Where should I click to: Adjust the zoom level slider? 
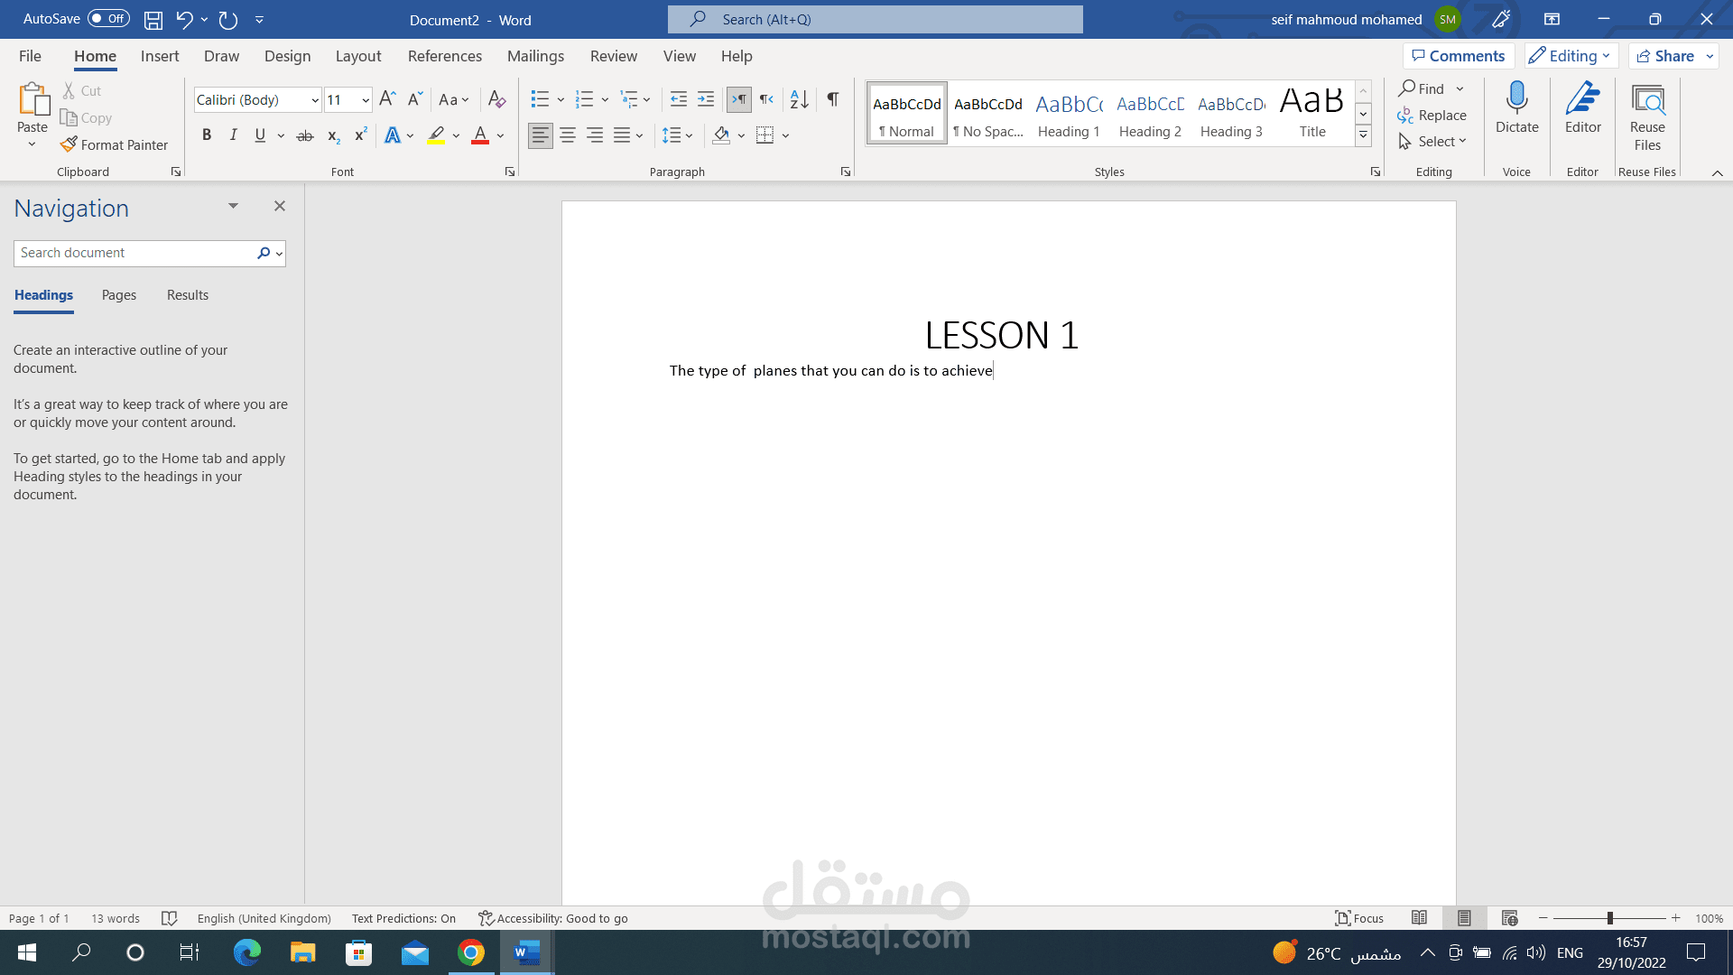pos(1609,918)
